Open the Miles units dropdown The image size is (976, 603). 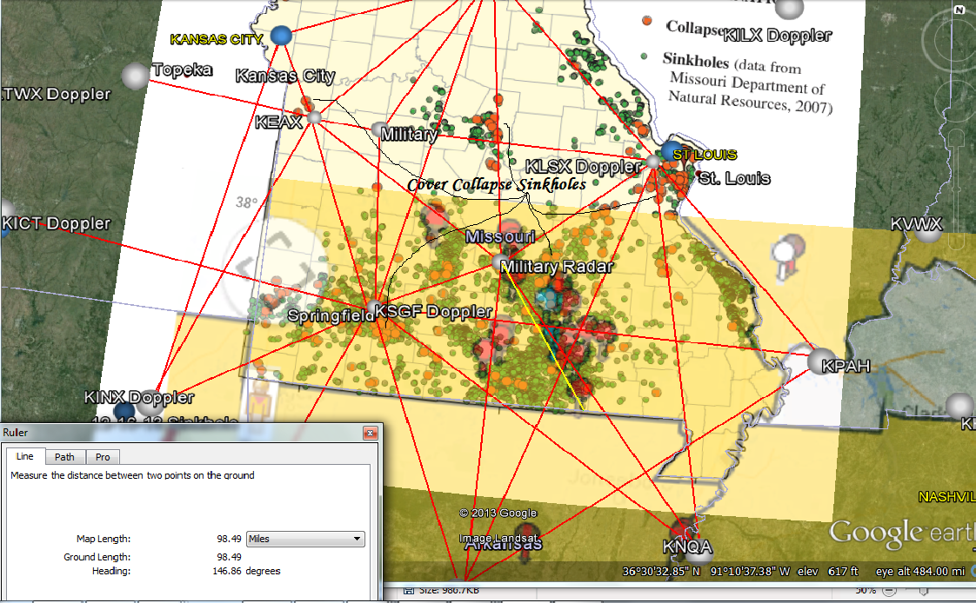point(305,539)
